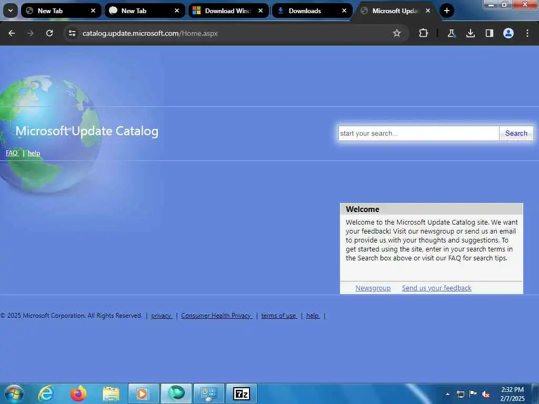Open the tab search dropdown arrow

(11, 11)
